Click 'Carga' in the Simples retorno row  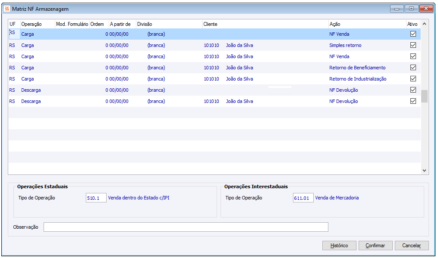click(x=27, y=45)
